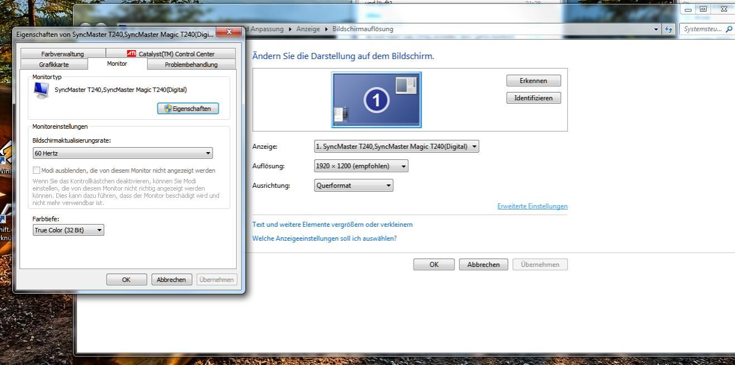Switch to Catalyst(TM) Control Center tab

click(170, 54)
